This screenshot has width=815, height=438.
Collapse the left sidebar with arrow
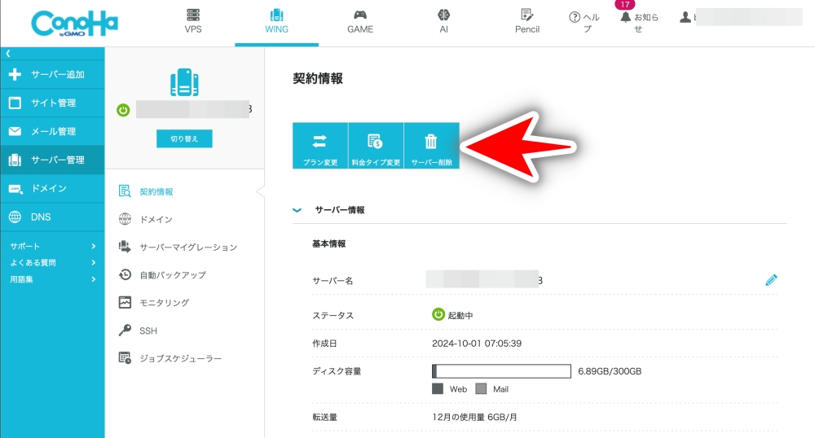(8, 53)
